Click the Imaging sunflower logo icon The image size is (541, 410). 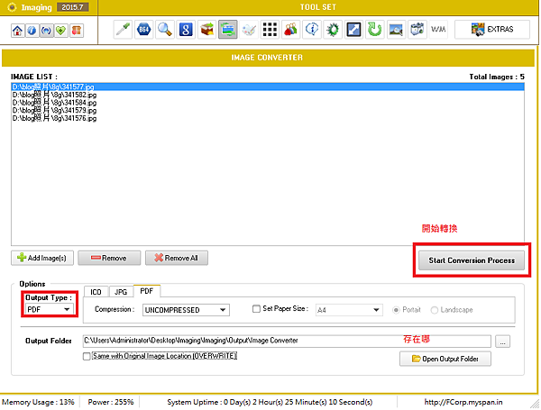12,7
